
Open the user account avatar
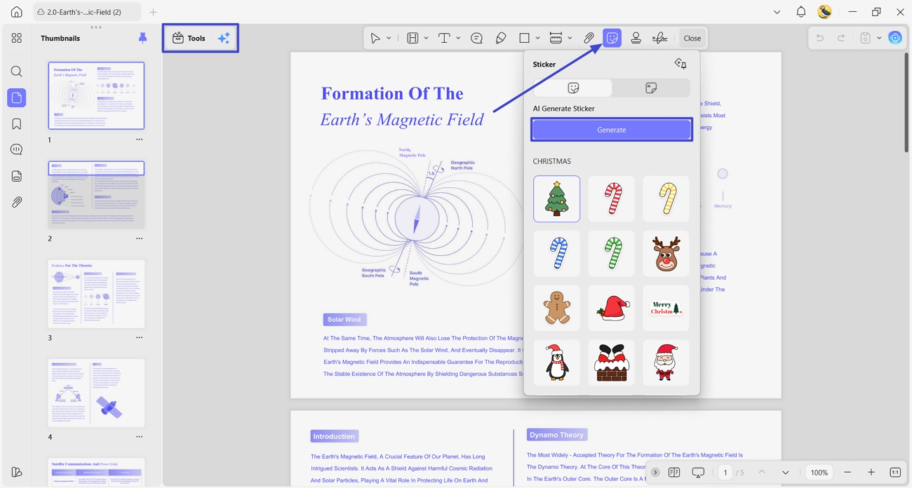coord(825,12)
